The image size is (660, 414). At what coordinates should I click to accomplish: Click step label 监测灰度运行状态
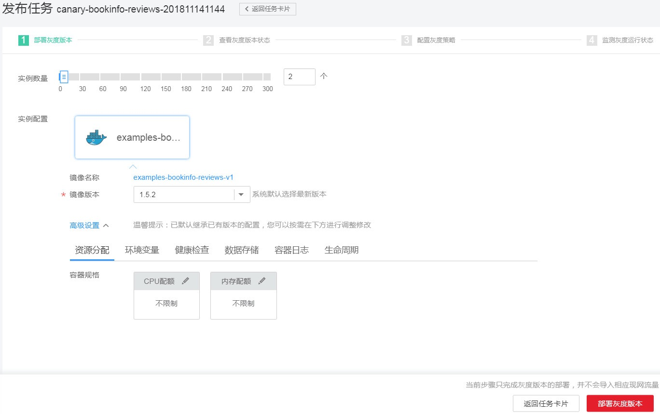pyautogui.click(x=628, y=40)
